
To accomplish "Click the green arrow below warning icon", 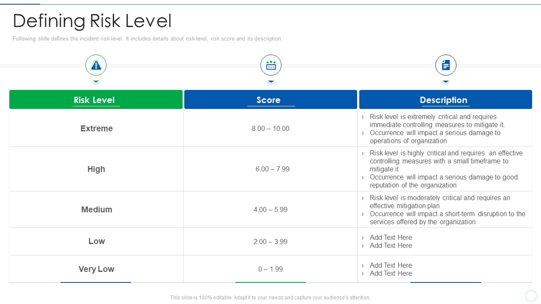I will click(96, 82).
